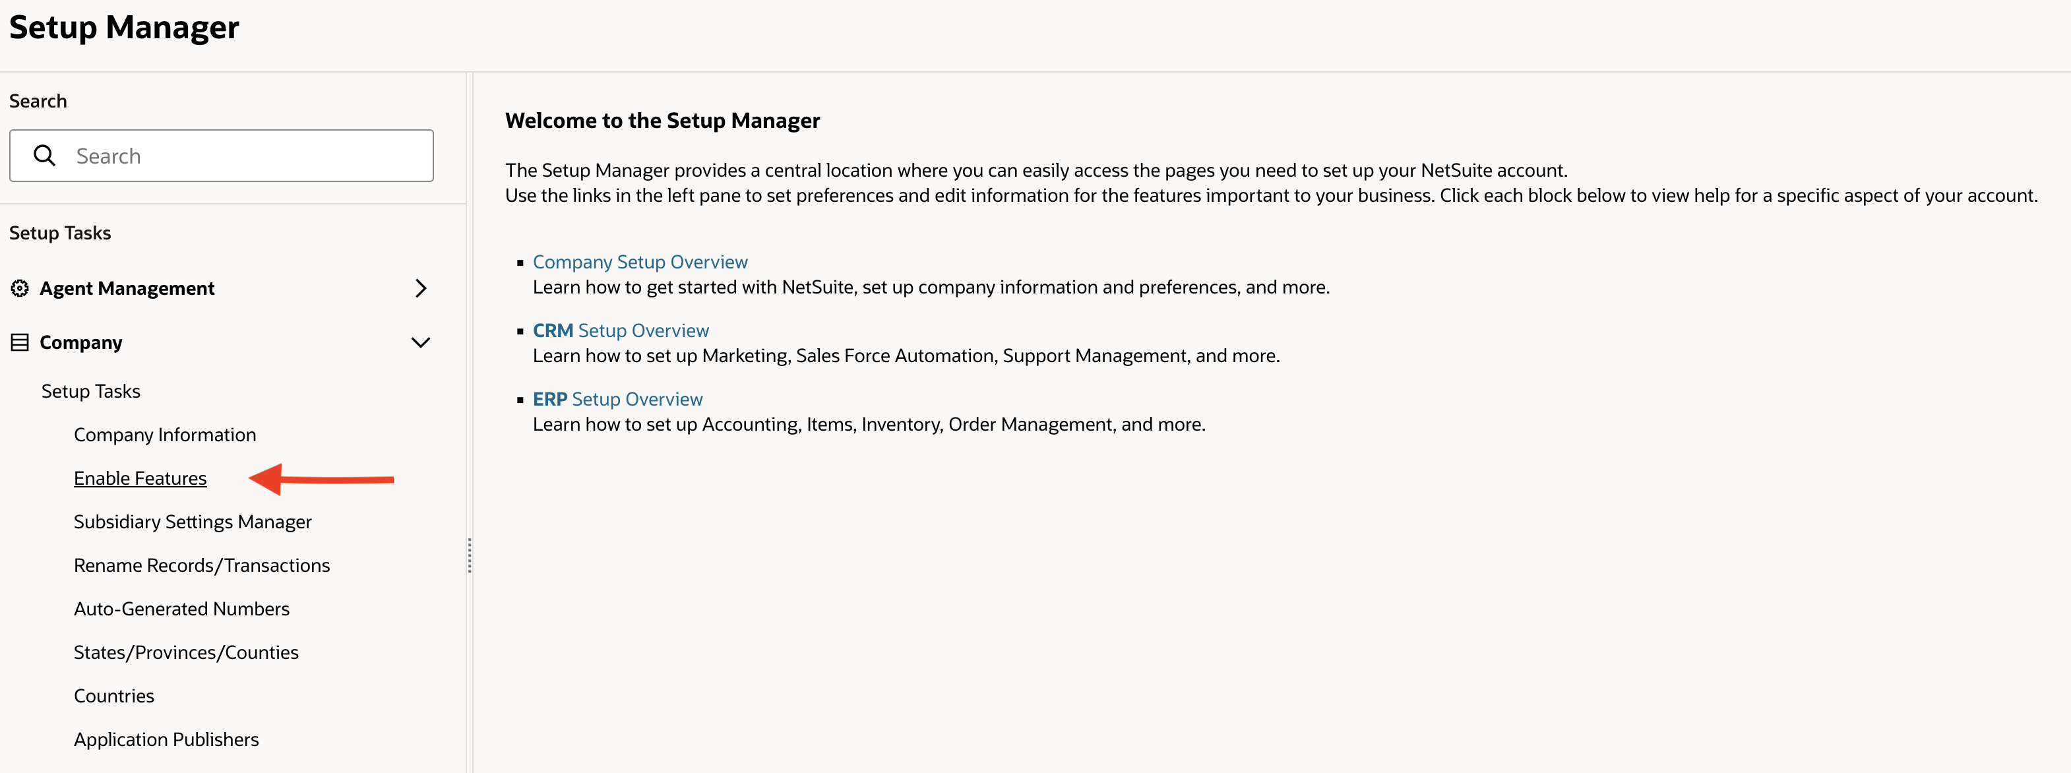2071x773 pixels.
Task: Click the Company list icon
Action: (x=20, y=343)
